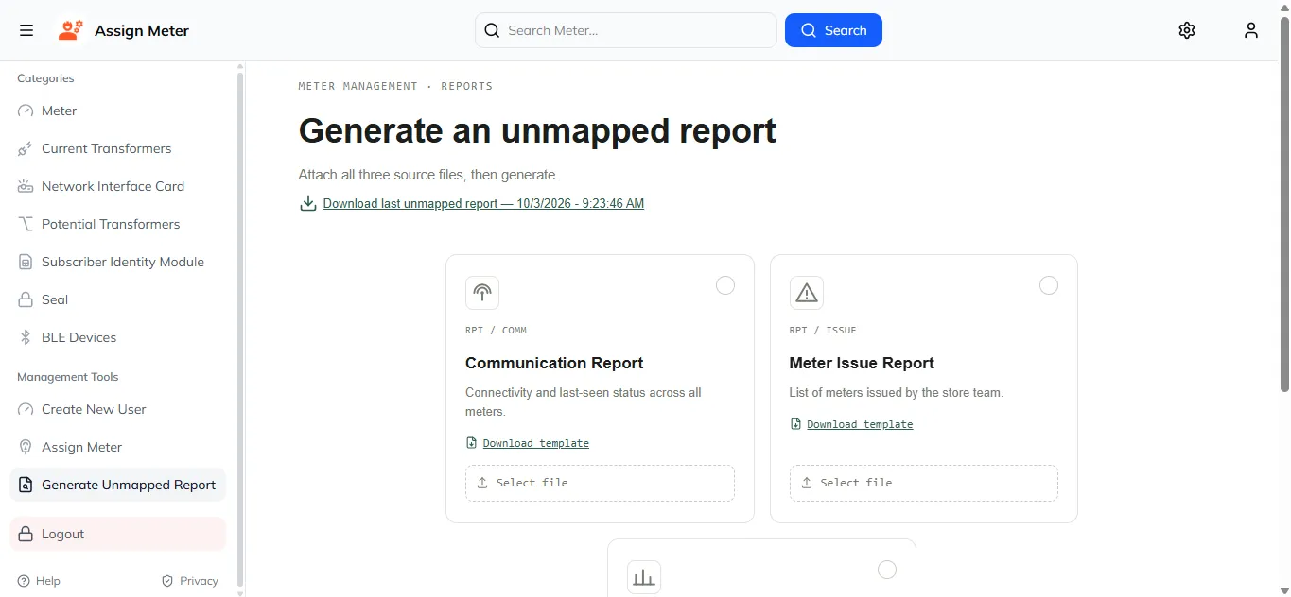
Task: Click the REPORTS breadcrumb
Action: coord(467,86)
